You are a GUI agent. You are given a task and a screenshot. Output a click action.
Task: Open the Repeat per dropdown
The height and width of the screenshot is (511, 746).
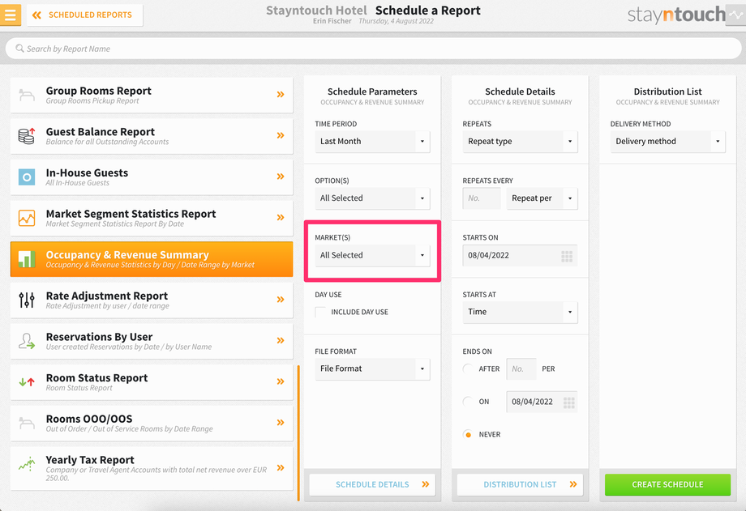pos(542,198)
